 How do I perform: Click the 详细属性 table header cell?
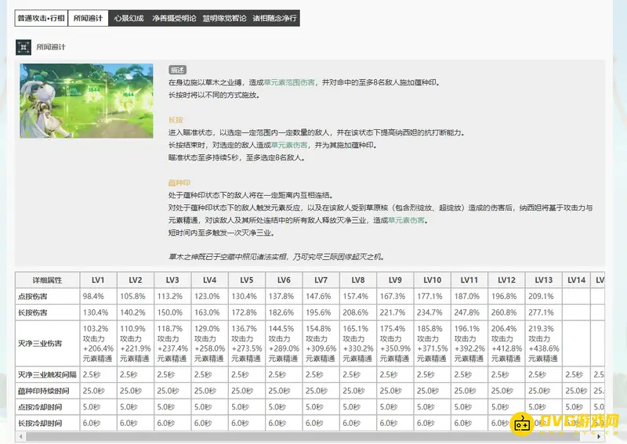point(47,280)
